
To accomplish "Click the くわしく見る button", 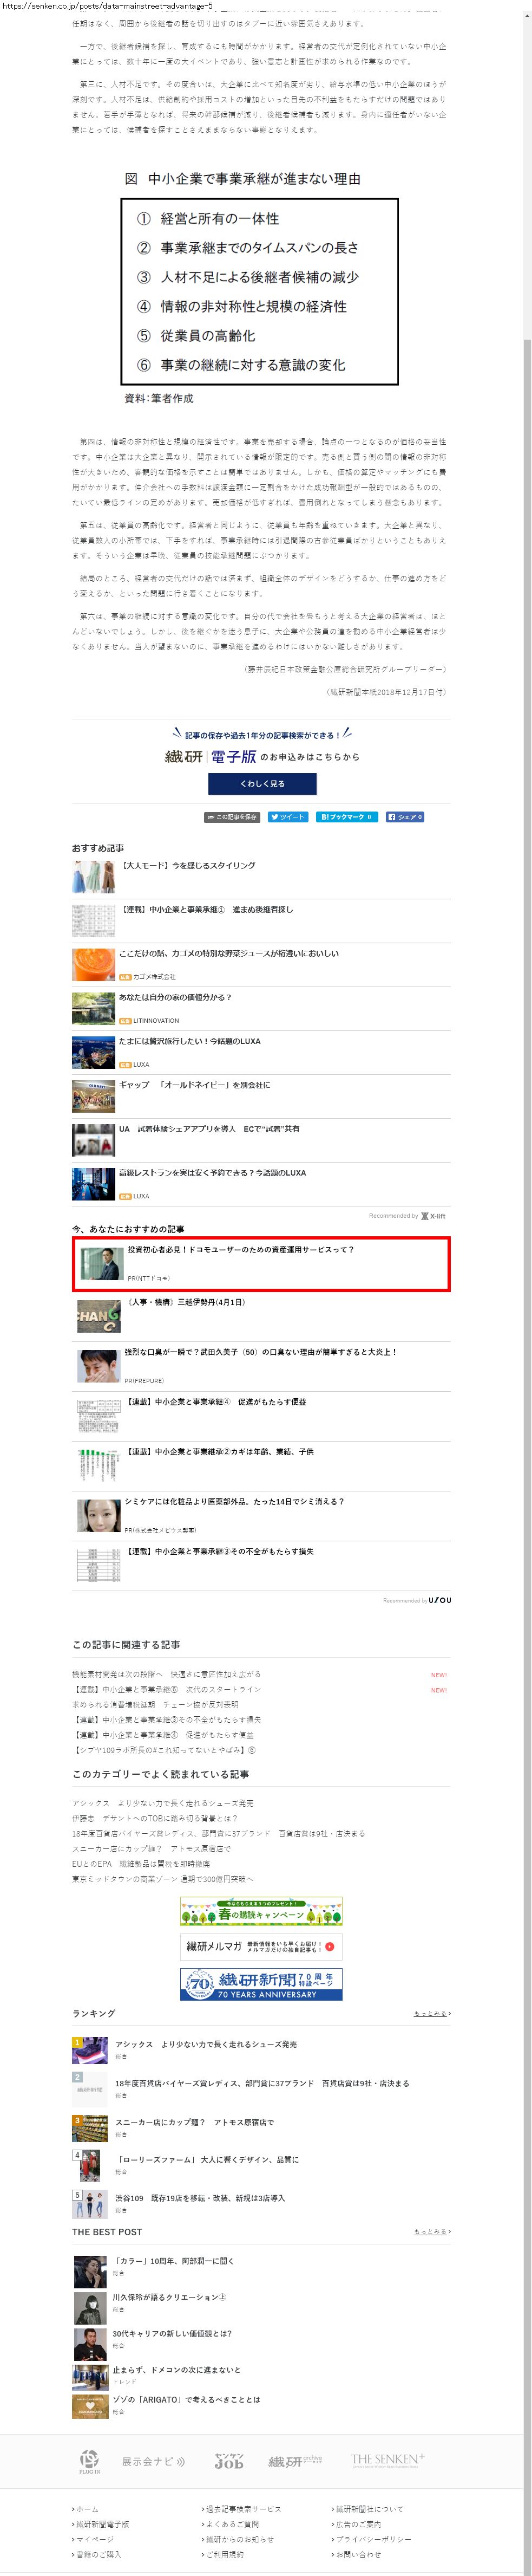I will (x=261, y=783).
